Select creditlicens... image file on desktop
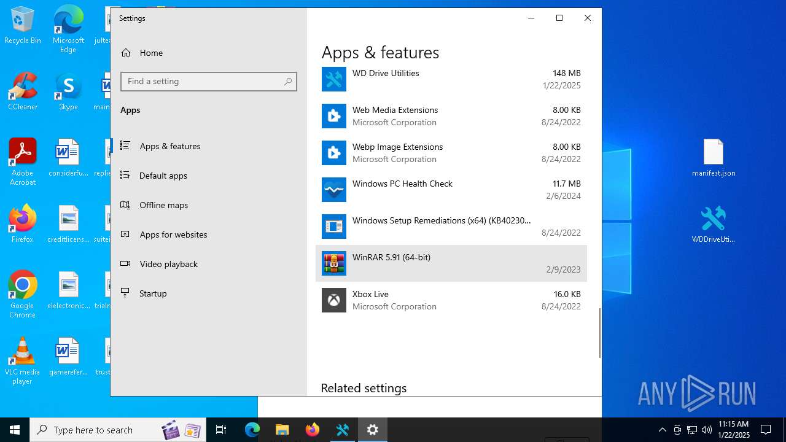 pos(68,224)
